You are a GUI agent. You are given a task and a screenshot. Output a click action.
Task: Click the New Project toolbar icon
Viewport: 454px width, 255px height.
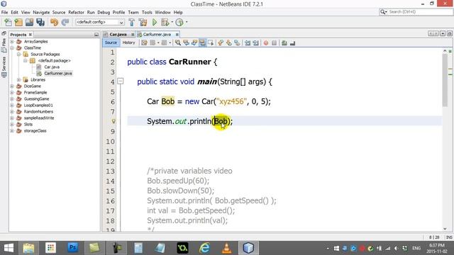click(18, 22)
